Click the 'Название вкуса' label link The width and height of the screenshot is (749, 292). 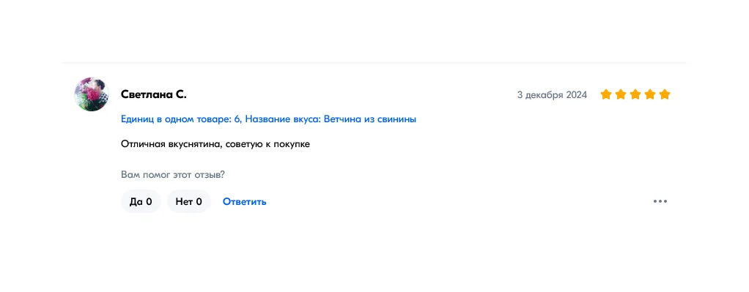282,119
